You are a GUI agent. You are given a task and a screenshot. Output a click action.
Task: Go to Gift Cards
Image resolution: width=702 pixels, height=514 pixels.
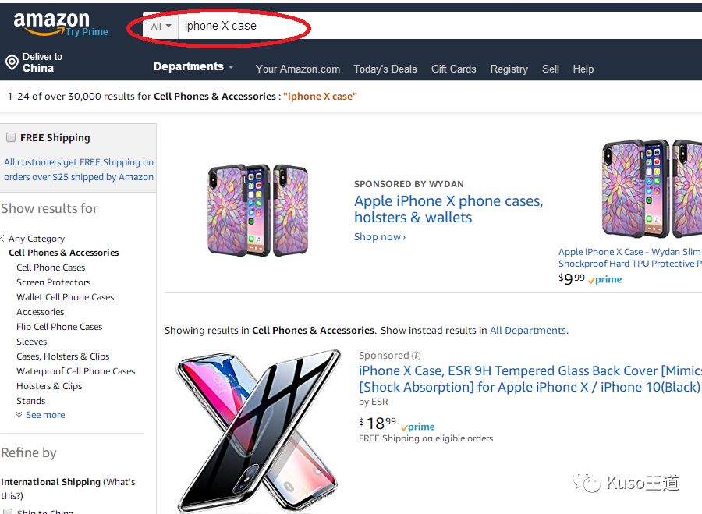pos(453,69)
